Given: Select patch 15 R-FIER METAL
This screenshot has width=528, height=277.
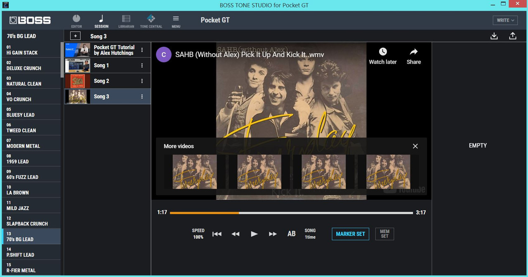Looking at the screenshot, I should 31,268.
